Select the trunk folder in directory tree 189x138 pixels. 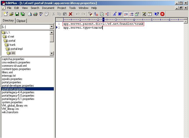click(x=12, y=45)
